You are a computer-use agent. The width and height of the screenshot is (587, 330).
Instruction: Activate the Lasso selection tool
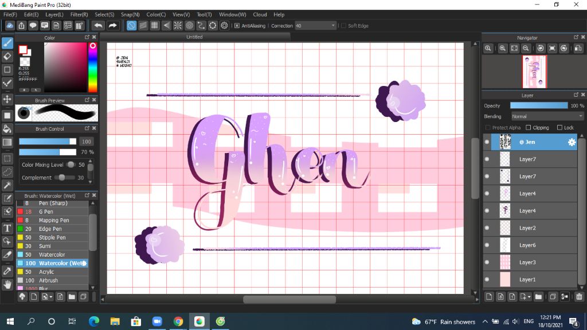pyautogui.click(x=7, y=172)
